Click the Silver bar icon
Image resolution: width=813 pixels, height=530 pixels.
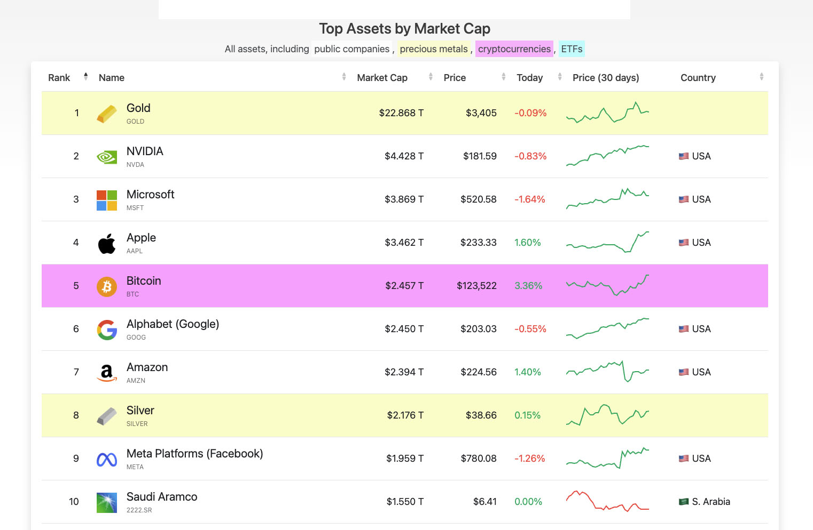(107, 416)
